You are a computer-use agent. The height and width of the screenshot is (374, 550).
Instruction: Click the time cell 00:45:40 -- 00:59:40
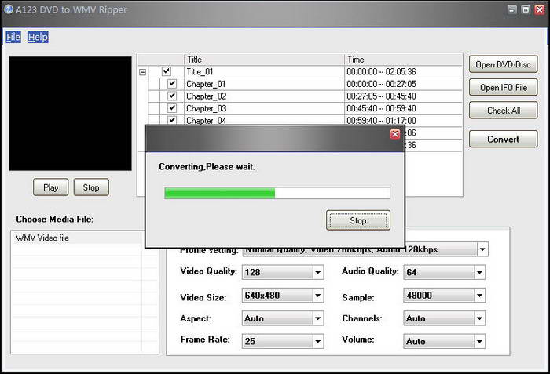(x=381, y=108)
